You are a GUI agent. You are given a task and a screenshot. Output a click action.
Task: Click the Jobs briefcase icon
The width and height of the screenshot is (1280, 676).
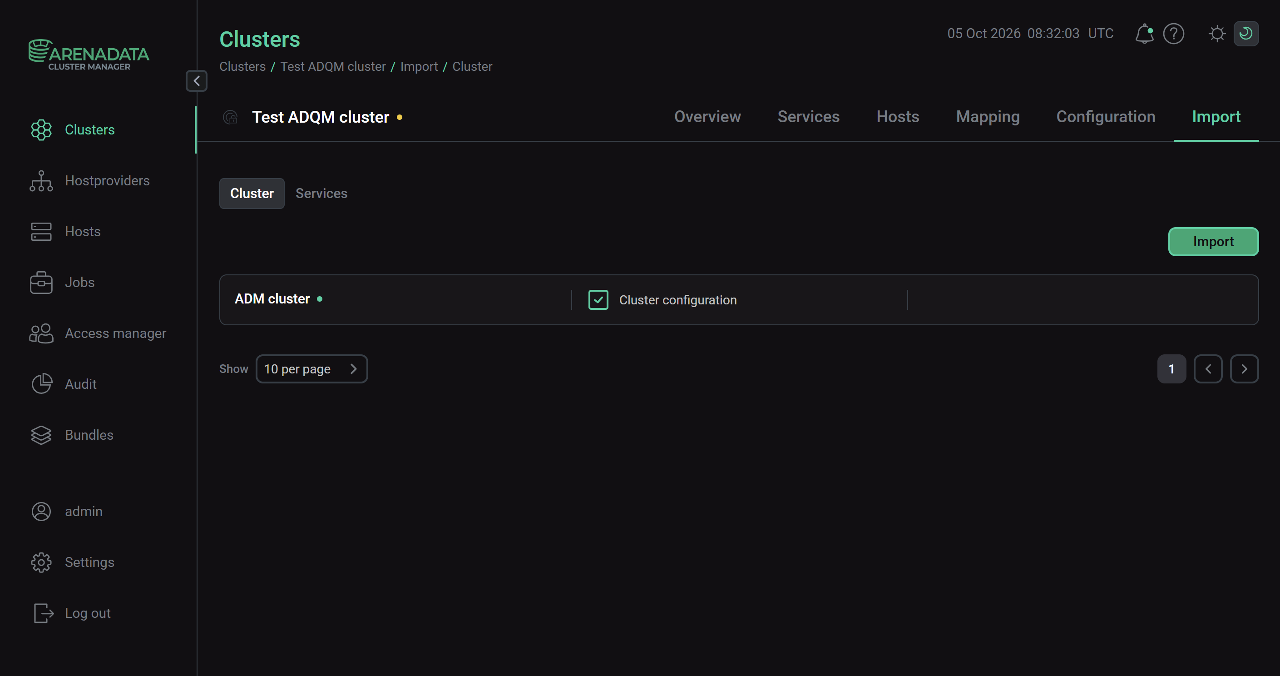41,282
